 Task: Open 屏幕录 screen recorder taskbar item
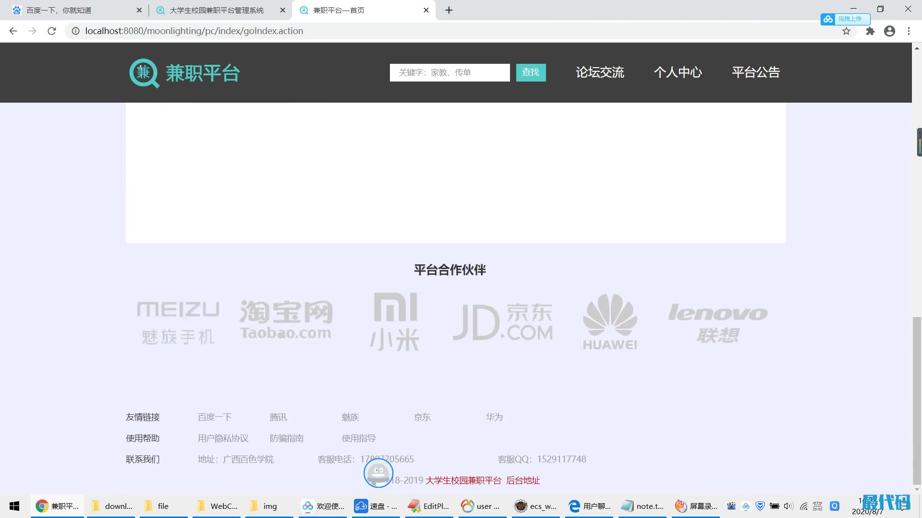696,506
